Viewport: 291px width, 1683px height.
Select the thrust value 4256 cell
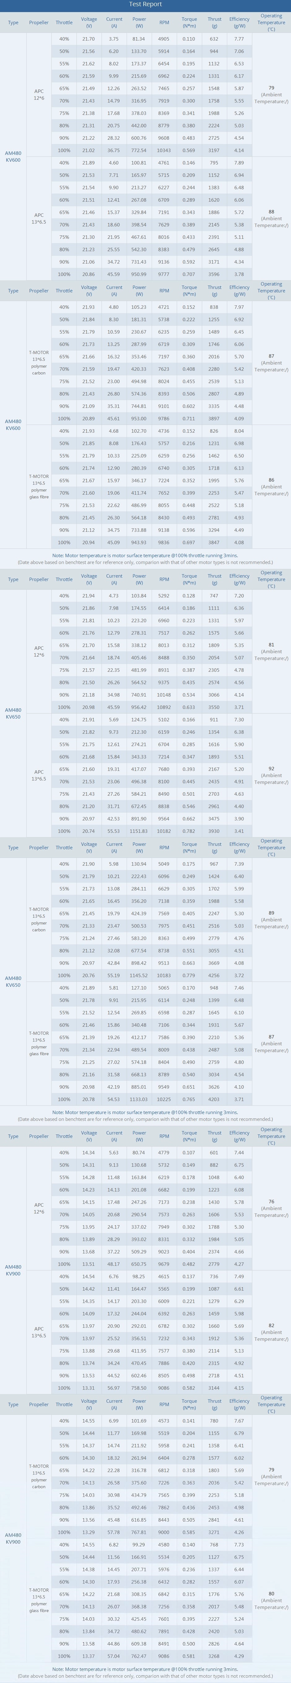[x=214, y=975]
